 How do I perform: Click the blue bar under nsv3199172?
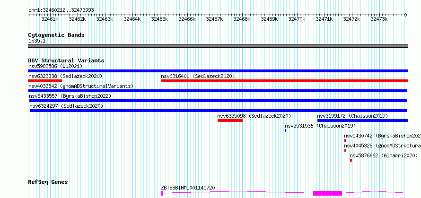coord(362,121)
